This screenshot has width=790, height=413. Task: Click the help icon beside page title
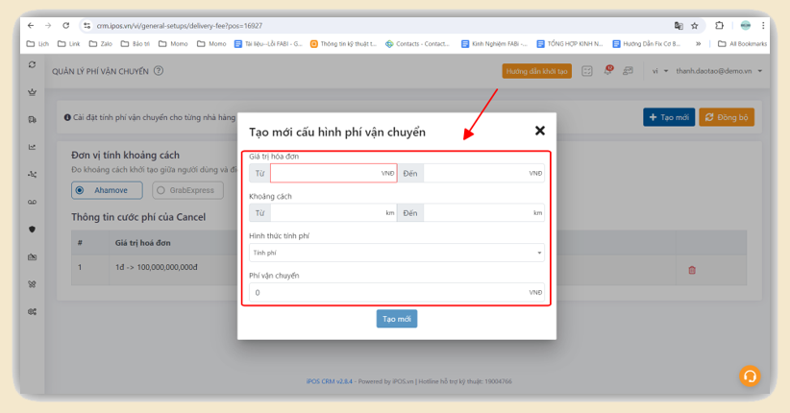point(159,71)
